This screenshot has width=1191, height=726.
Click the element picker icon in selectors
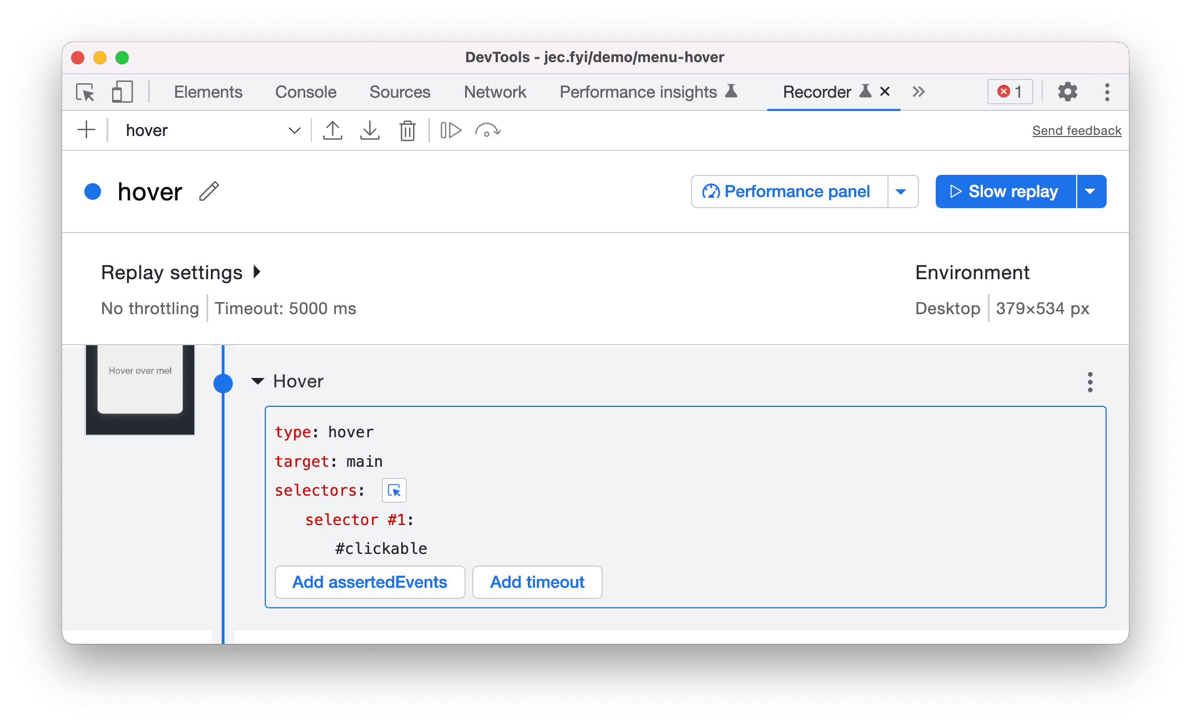pos(394,490)
